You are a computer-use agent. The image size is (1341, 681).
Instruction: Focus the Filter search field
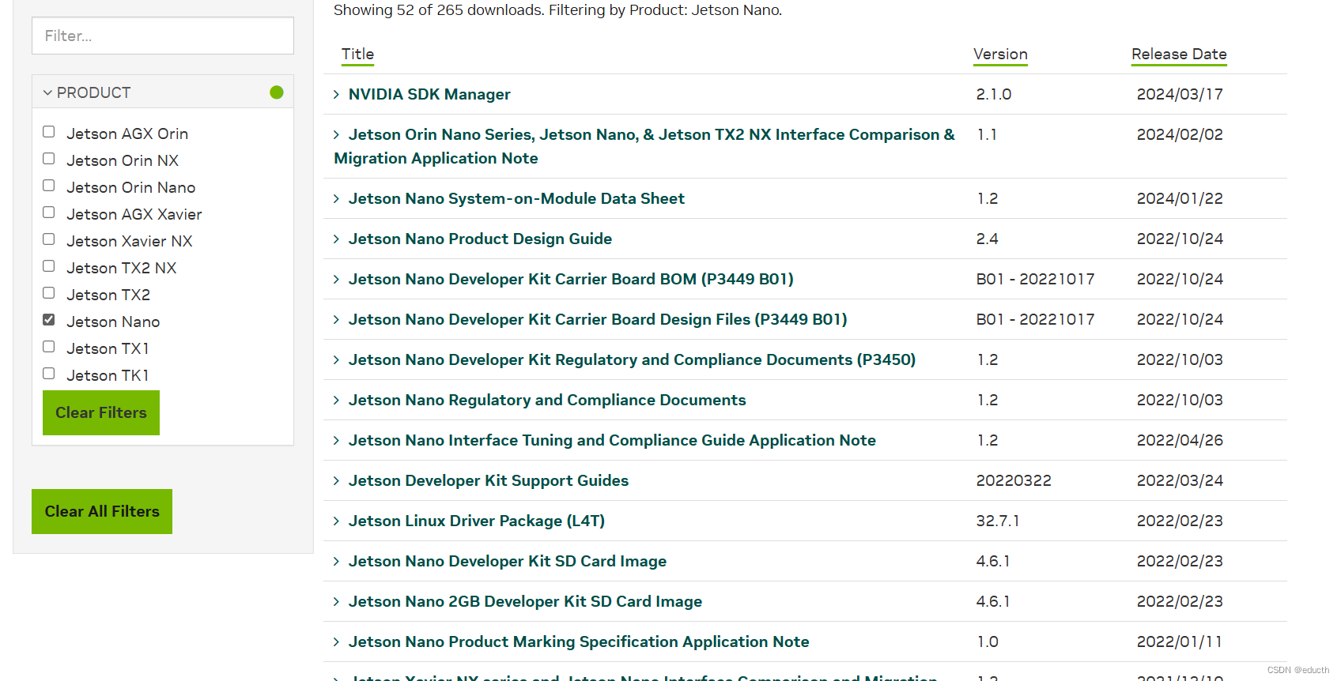click(163, 36)
